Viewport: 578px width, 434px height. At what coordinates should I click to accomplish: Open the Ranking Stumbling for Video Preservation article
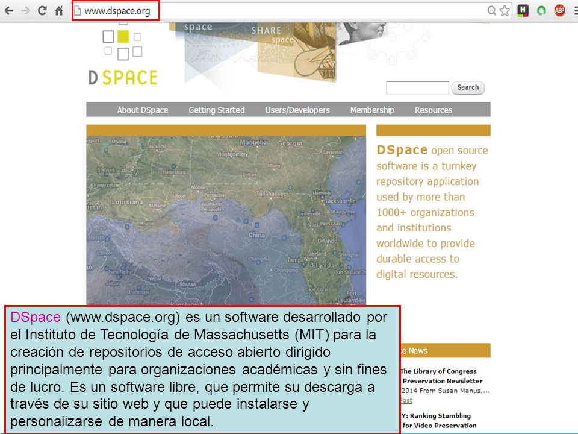coord(439,420)
